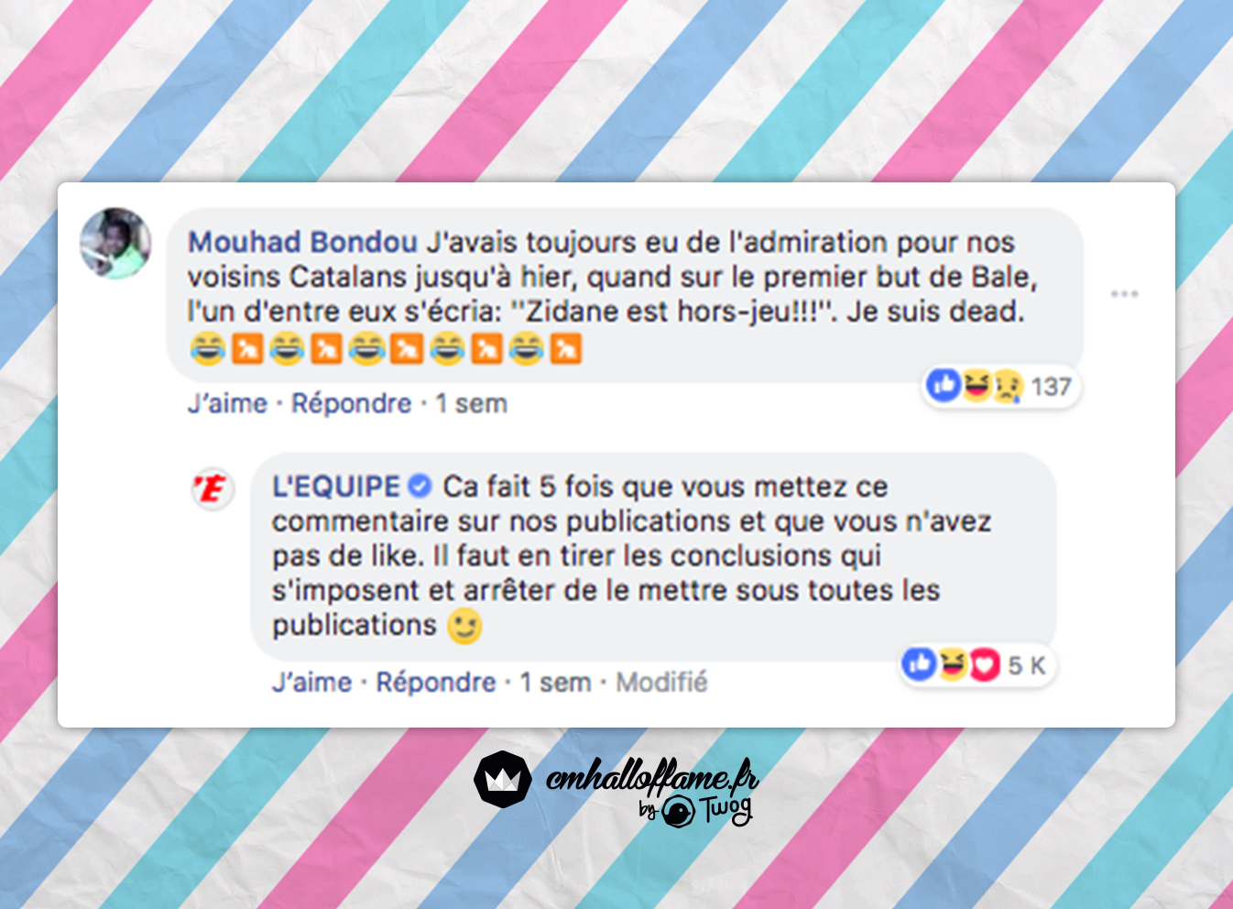The image size is (1233, 909).
Task: Open the 5 K reactions count
Action: (x=1026, y=665)
